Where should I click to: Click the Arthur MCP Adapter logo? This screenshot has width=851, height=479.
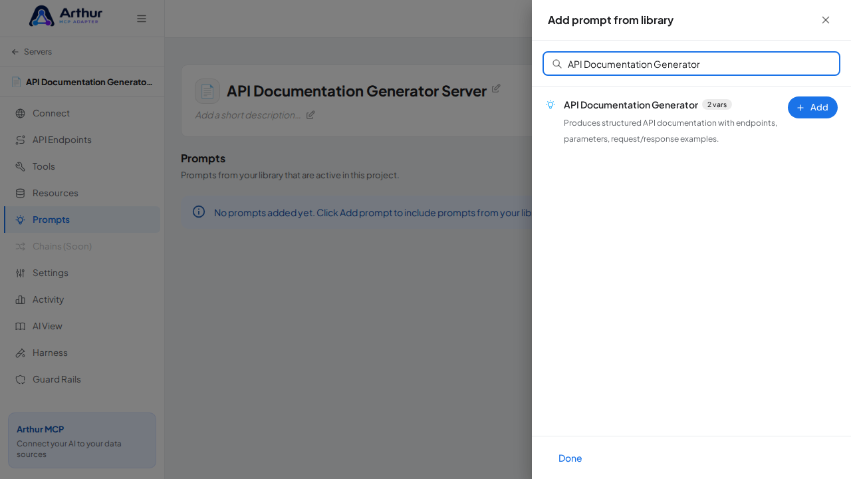[x=66, y=16]
